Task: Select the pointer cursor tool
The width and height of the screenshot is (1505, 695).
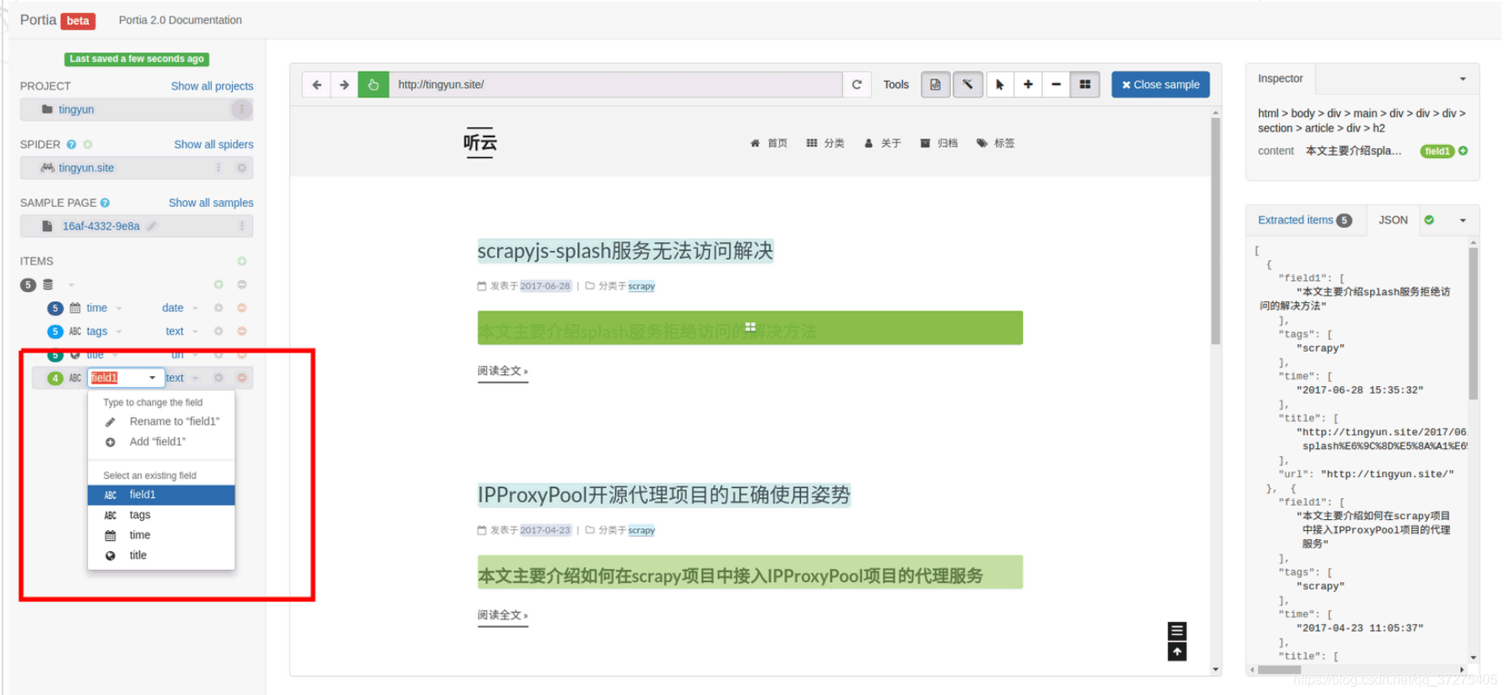Action: point(999,85)
